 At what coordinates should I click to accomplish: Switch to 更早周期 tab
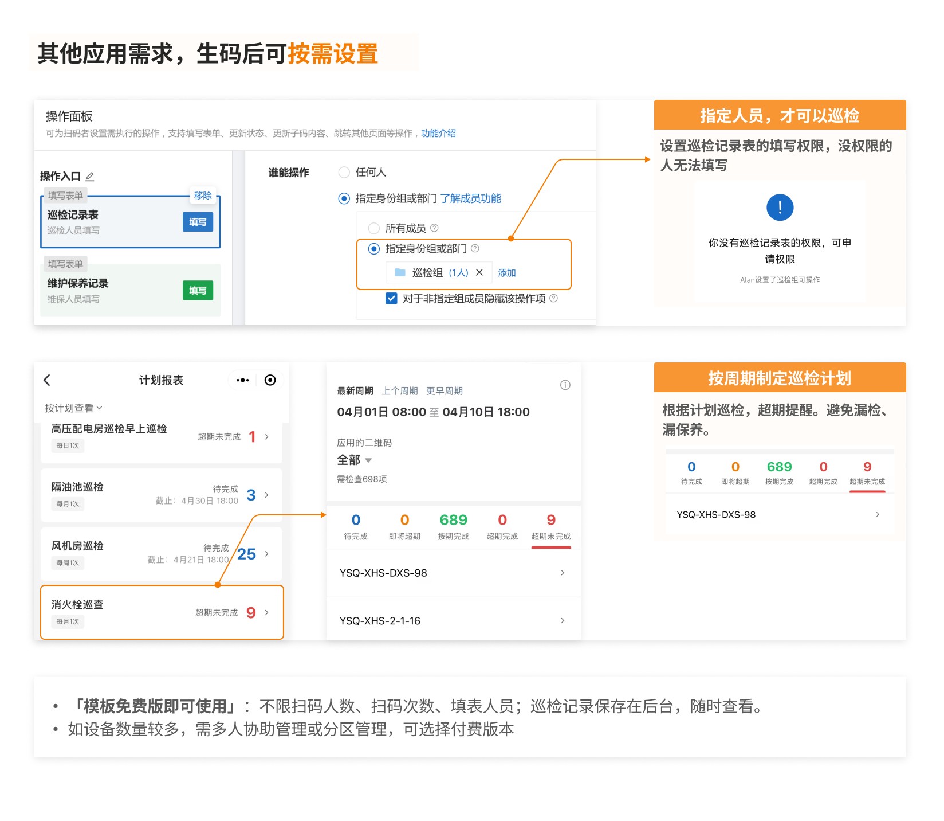coord(445,391)
